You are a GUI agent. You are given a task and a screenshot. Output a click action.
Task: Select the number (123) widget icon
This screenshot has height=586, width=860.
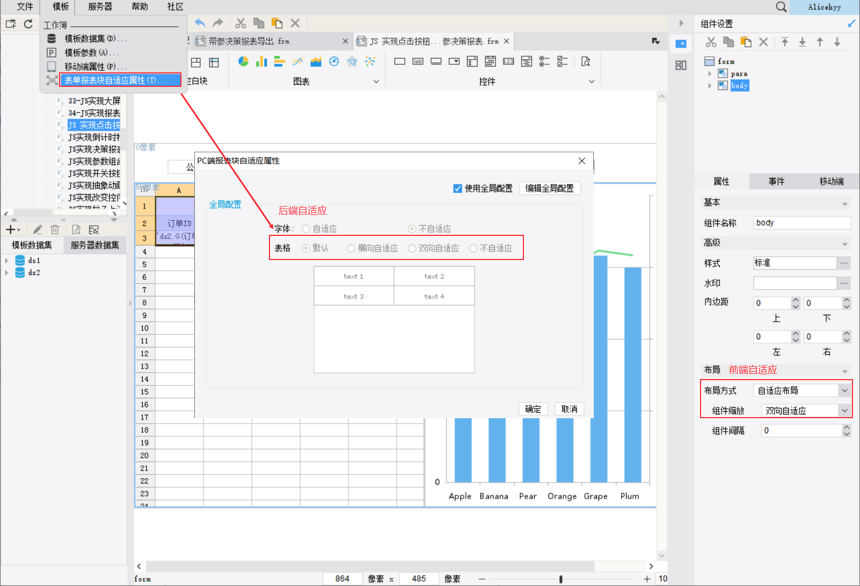click(x=508, y=62)
